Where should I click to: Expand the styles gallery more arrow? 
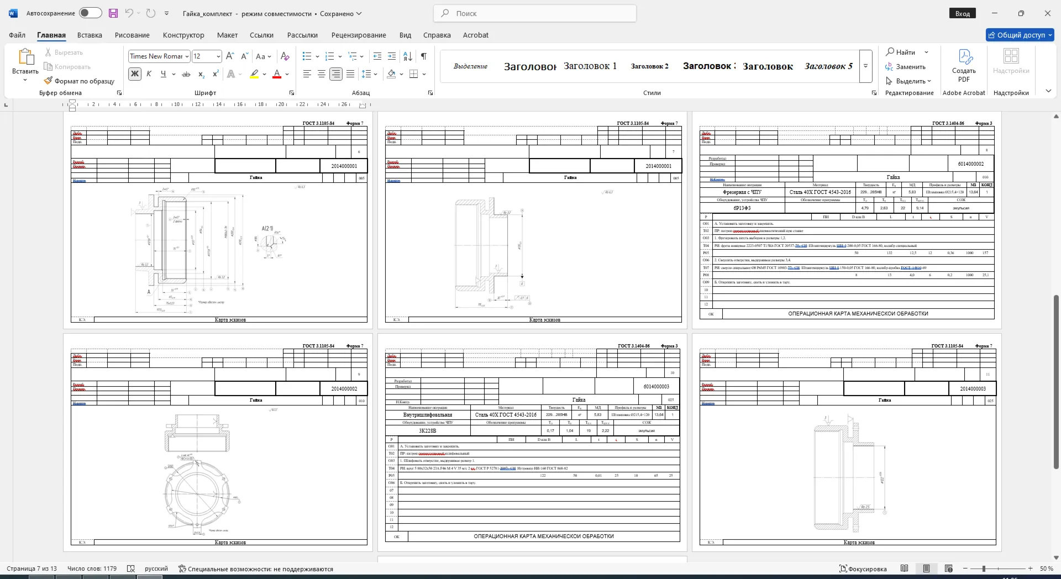coord(865,66)
